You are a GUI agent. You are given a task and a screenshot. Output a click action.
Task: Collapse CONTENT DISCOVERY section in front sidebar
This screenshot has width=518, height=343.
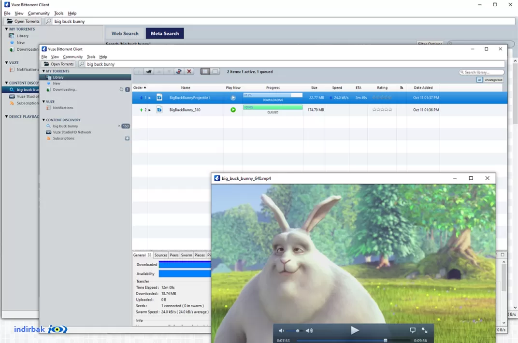43,120
